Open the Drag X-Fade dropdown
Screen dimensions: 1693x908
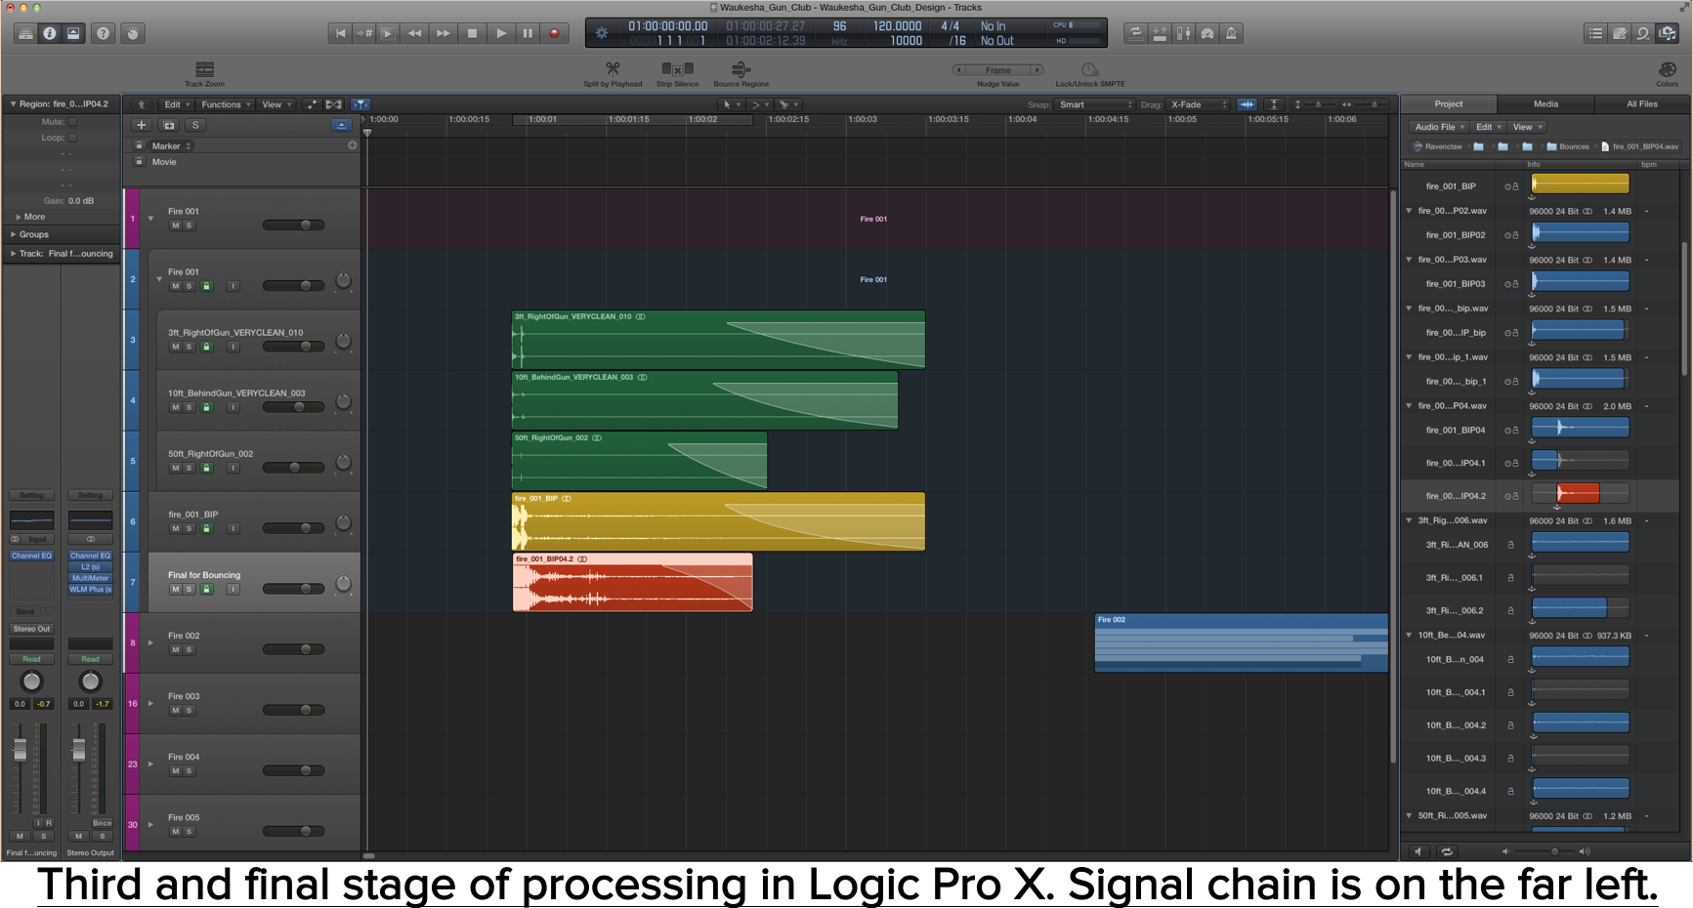coord(1198,104)
